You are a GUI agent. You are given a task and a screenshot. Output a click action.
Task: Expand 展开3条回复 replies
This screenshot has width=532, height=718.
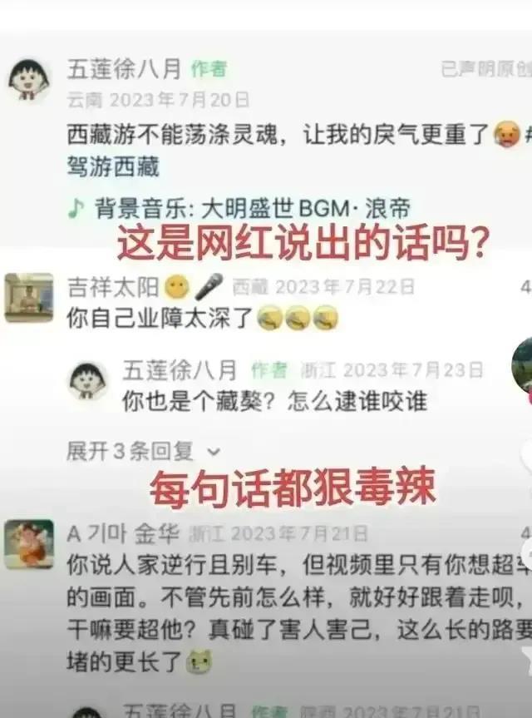144,452
